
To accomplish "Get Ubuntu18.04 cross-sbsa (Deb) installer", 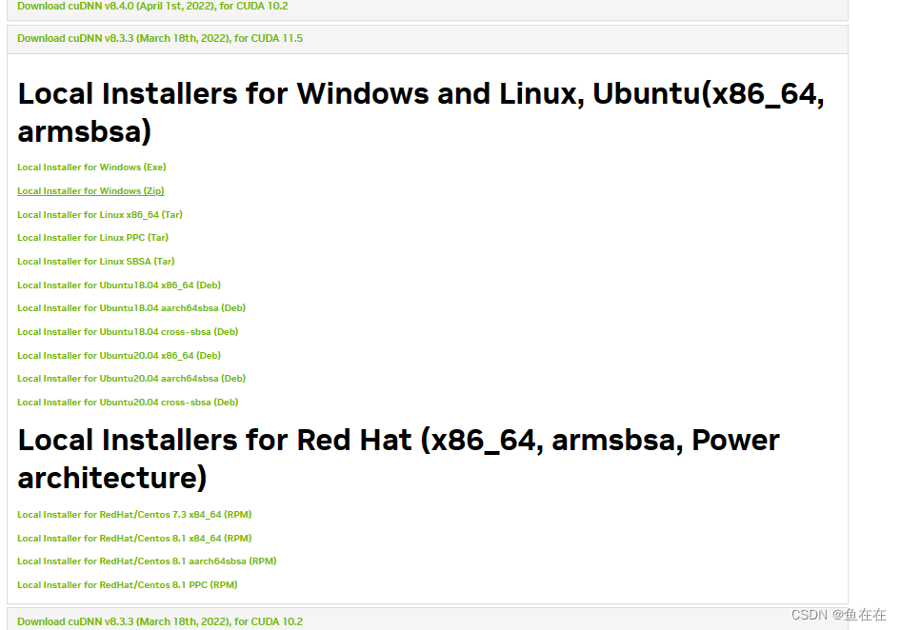I will pos(128,332).
